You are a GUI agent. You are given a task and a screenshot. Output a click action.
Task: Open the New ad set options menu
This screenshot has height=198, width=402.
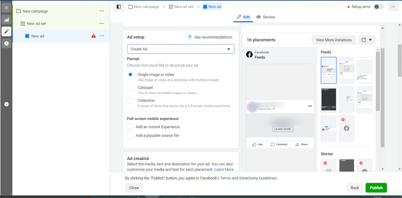point(102,24)
